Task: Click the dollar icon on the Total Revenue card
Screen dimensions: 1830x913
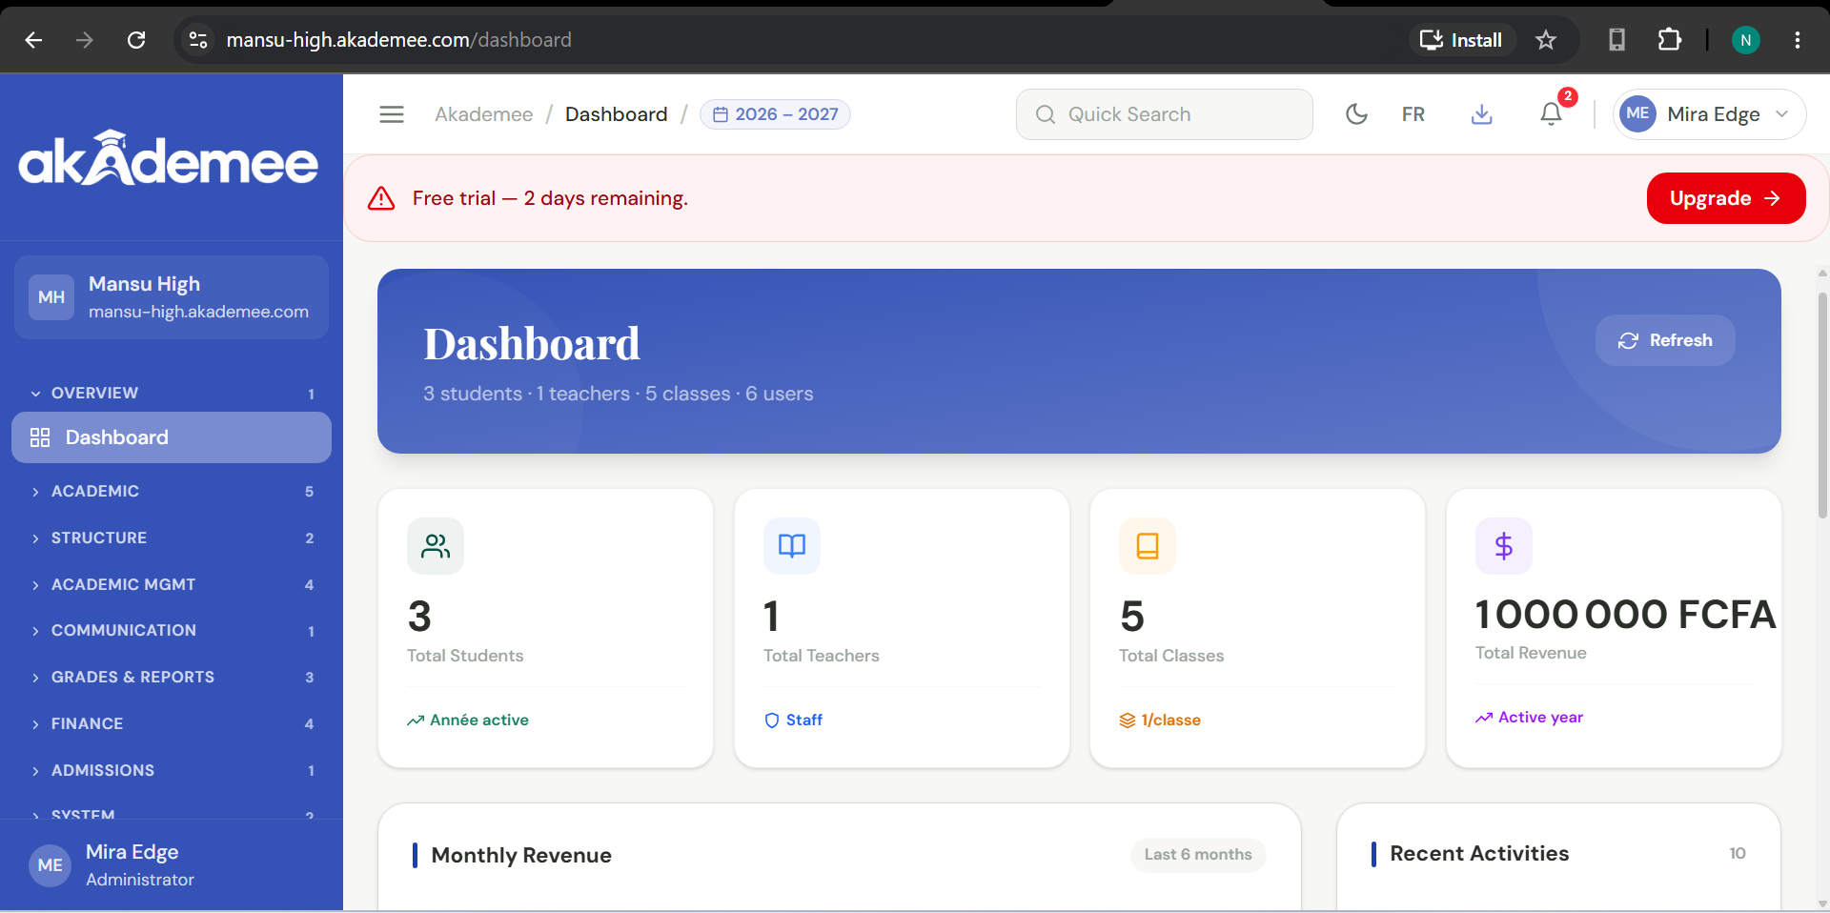Action: click(1504, 546)
